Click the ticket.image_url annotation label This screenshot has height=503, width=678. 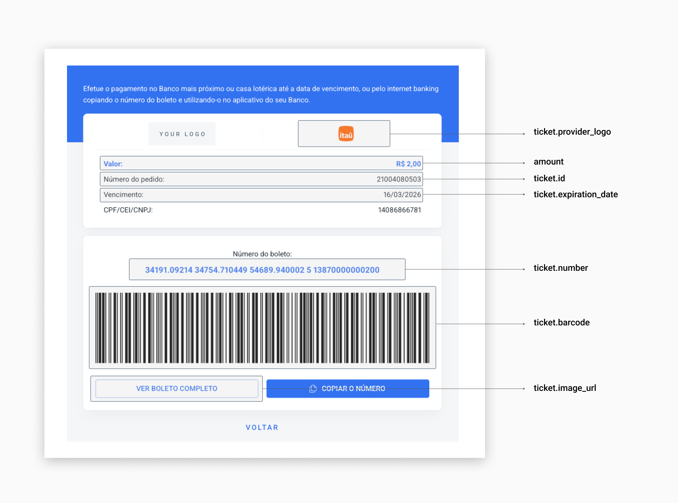565,388
